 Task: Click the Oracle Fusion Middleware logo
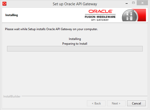click(x=100, y=15)
